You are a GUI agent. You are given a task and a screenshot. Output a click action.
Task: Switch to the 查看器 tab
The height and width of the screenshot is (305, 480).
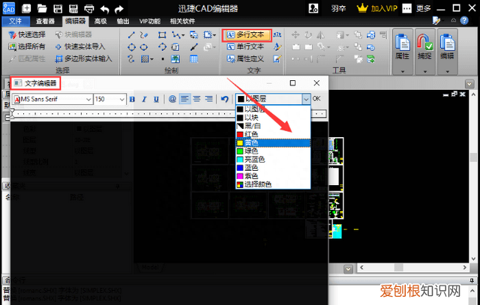(45, 22)
